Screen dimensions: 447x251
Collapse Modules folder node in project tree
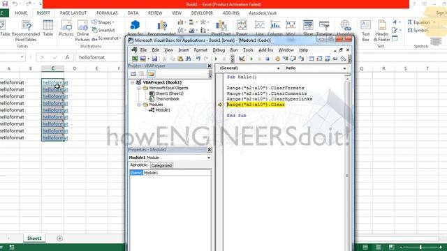point(139,105)
